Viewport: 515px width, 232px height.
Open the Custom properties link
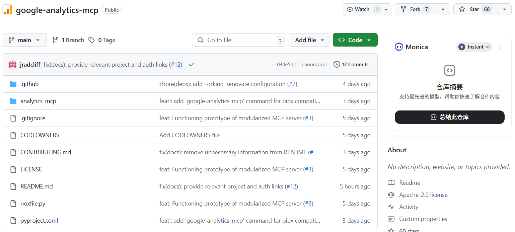click(423, 219)
